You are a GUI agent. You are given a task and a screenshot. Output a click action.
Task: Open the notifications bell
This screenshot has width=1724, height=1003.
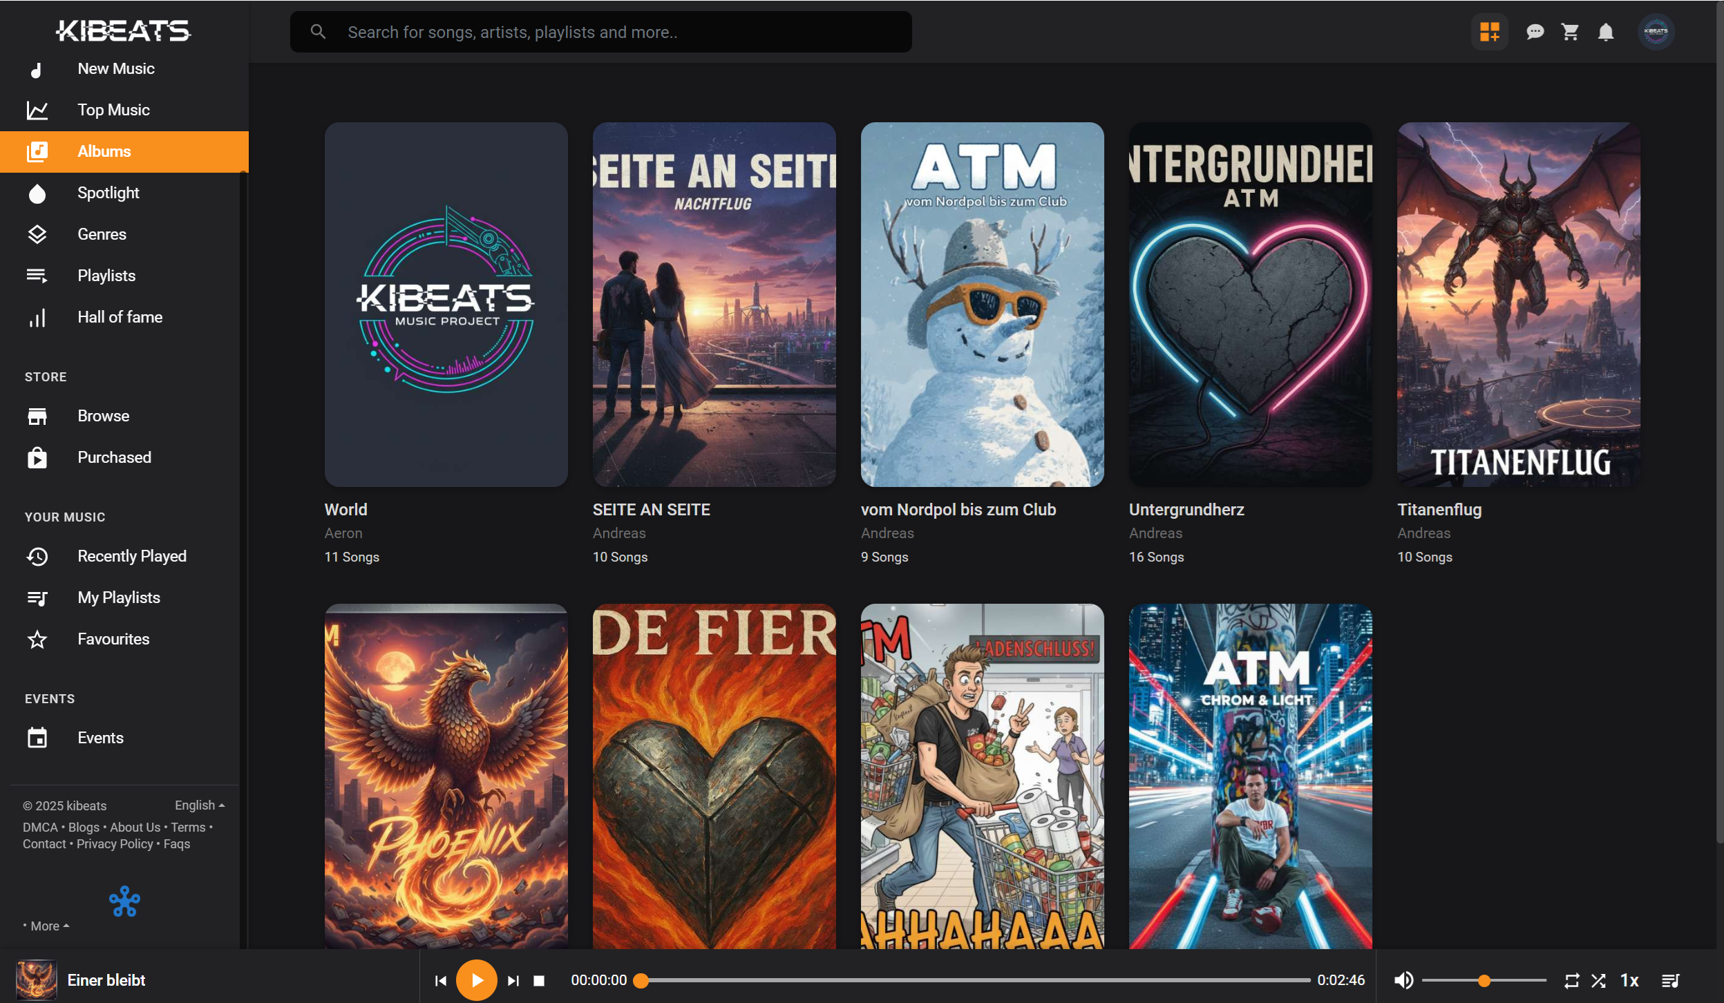pos(1606,32)
